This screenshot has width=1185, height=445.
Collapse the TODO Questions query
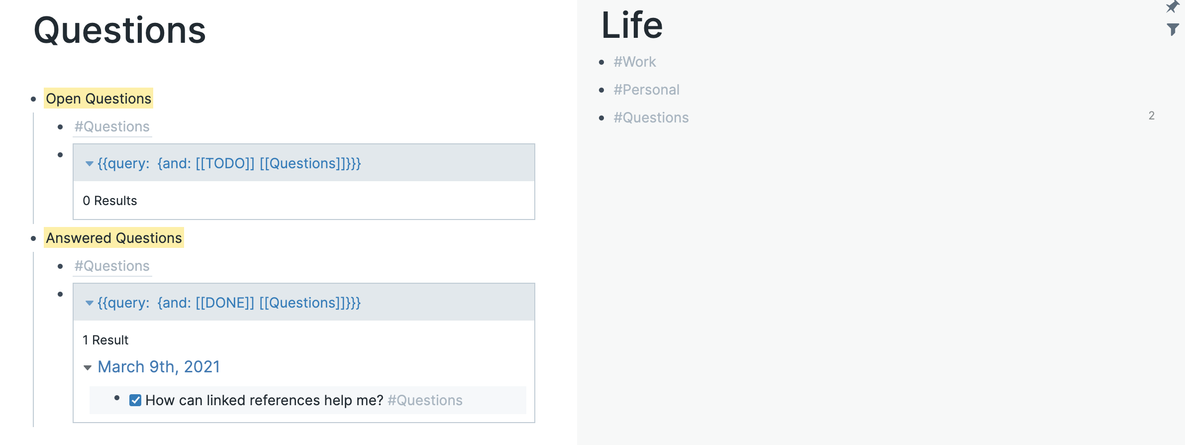point(89,164)
